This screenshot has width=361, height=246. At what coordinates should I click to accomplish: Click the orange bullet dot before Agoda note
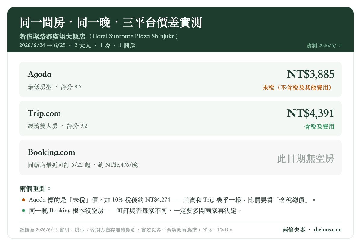(x=23, y=199)
